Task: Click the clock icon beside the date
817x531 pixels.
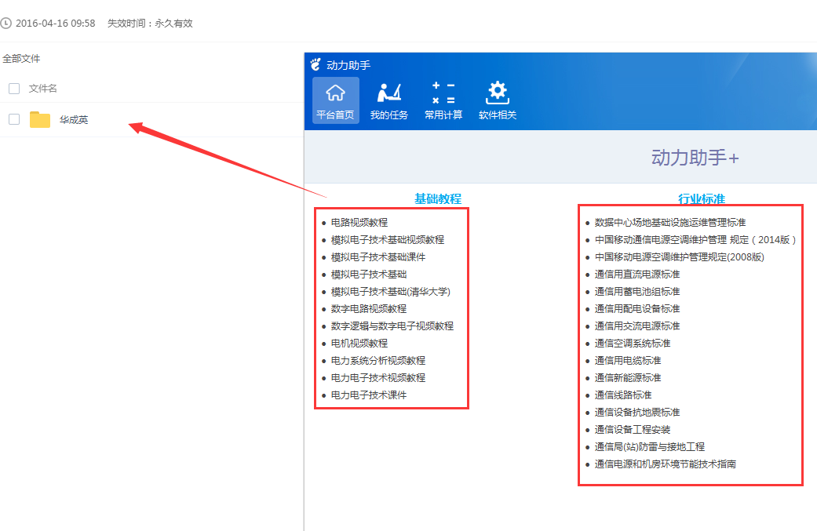Action: [5, 23]
